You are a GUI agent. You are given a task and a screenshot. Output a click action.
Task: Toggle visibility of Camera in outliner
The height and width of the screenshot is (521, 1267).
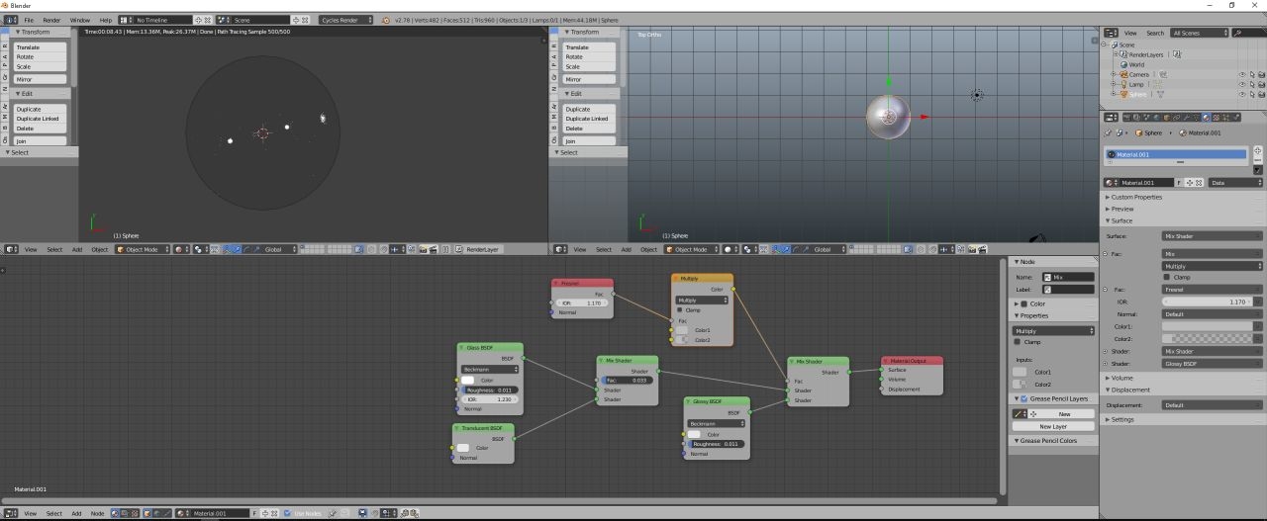point(1241,74)
